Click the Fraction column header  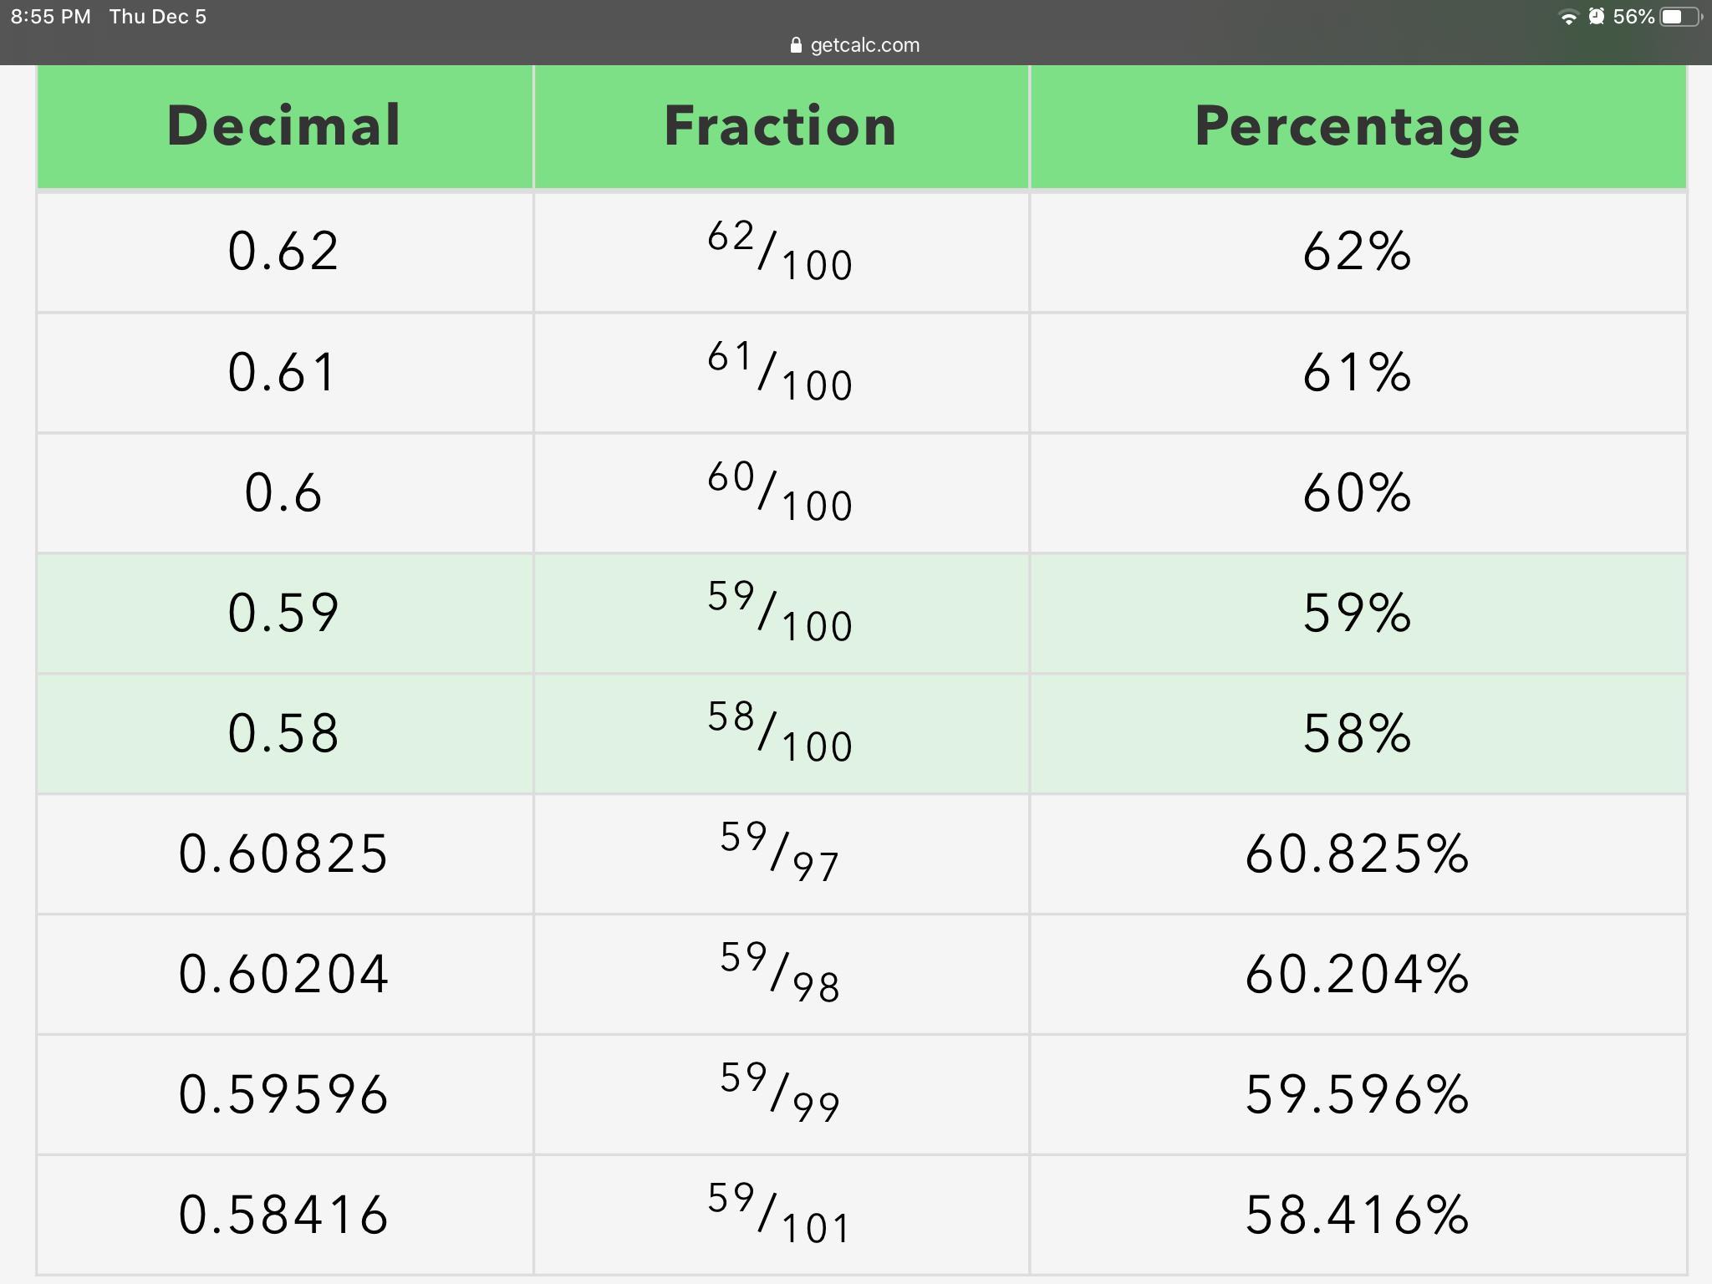tap(781, 126)
